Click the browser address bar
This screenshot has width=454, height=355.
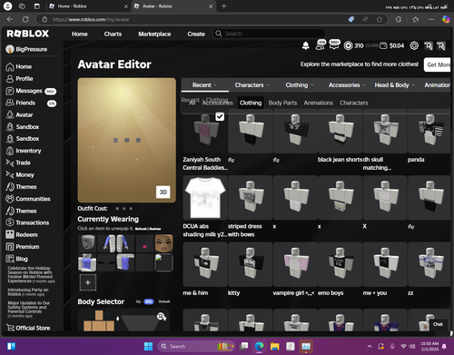tap(193, 19)
